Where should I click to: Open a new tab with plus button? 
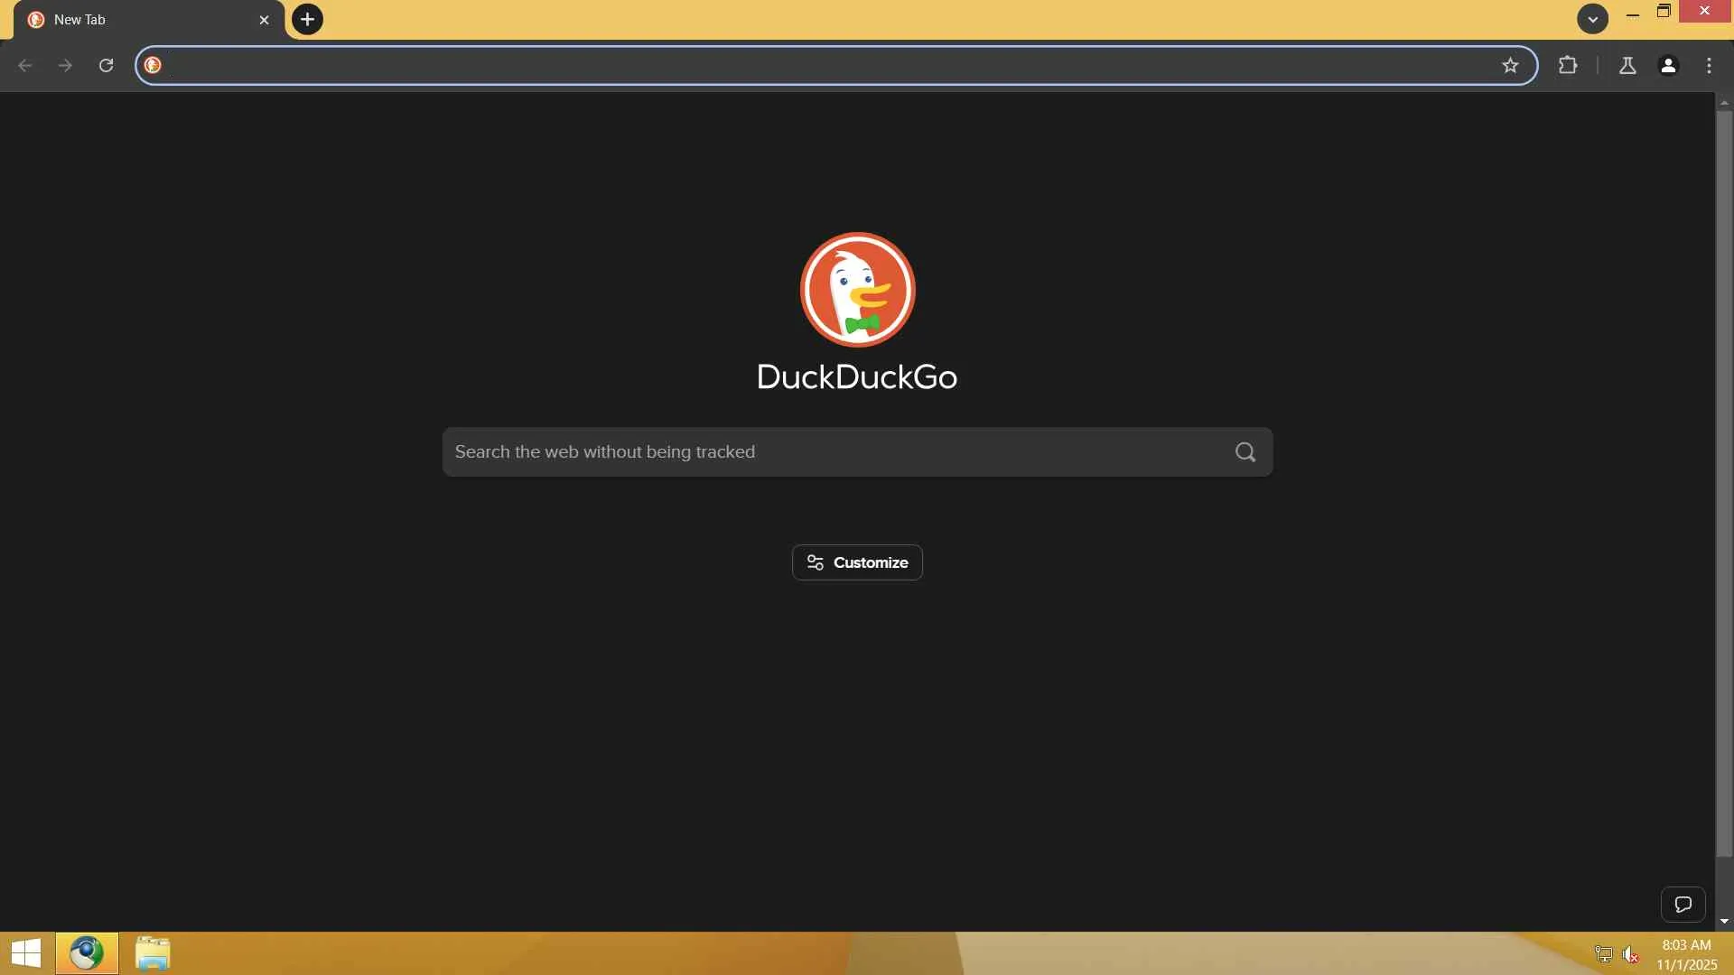click(x=307, y=19)
